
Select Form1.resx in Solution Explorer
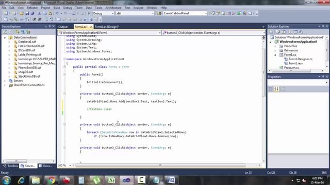click(295, 63)
